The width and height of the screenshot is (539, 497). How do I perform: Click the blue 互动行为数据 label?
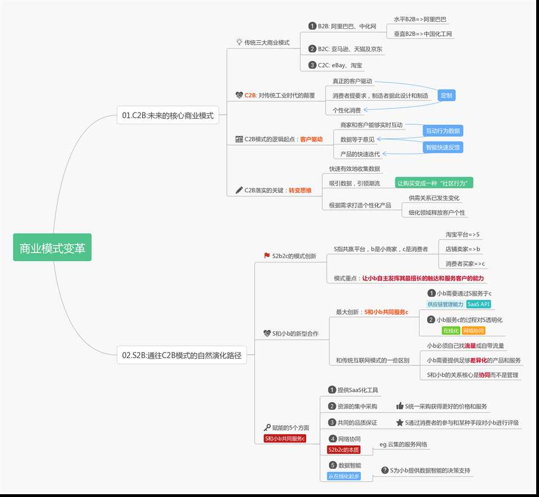pos(443,130)
